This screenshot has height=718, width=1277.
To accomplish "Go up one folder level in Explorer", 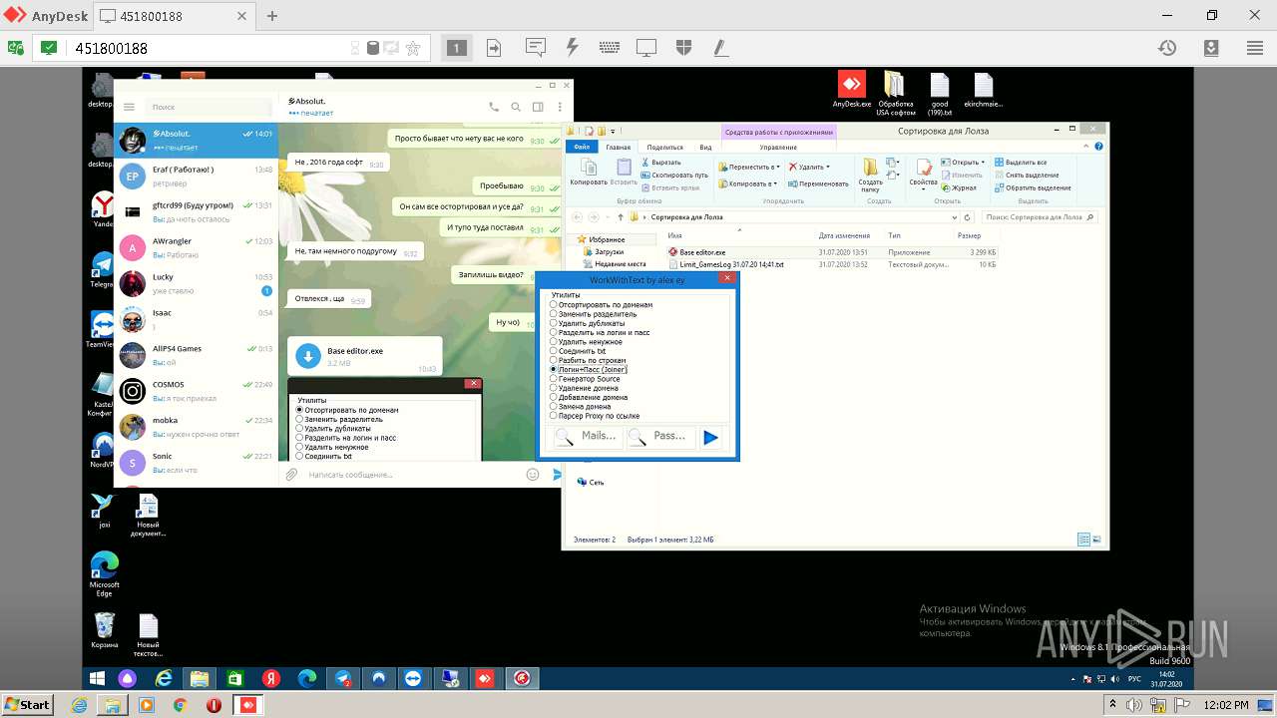I will pyautogui.click(x=621, y=216).
